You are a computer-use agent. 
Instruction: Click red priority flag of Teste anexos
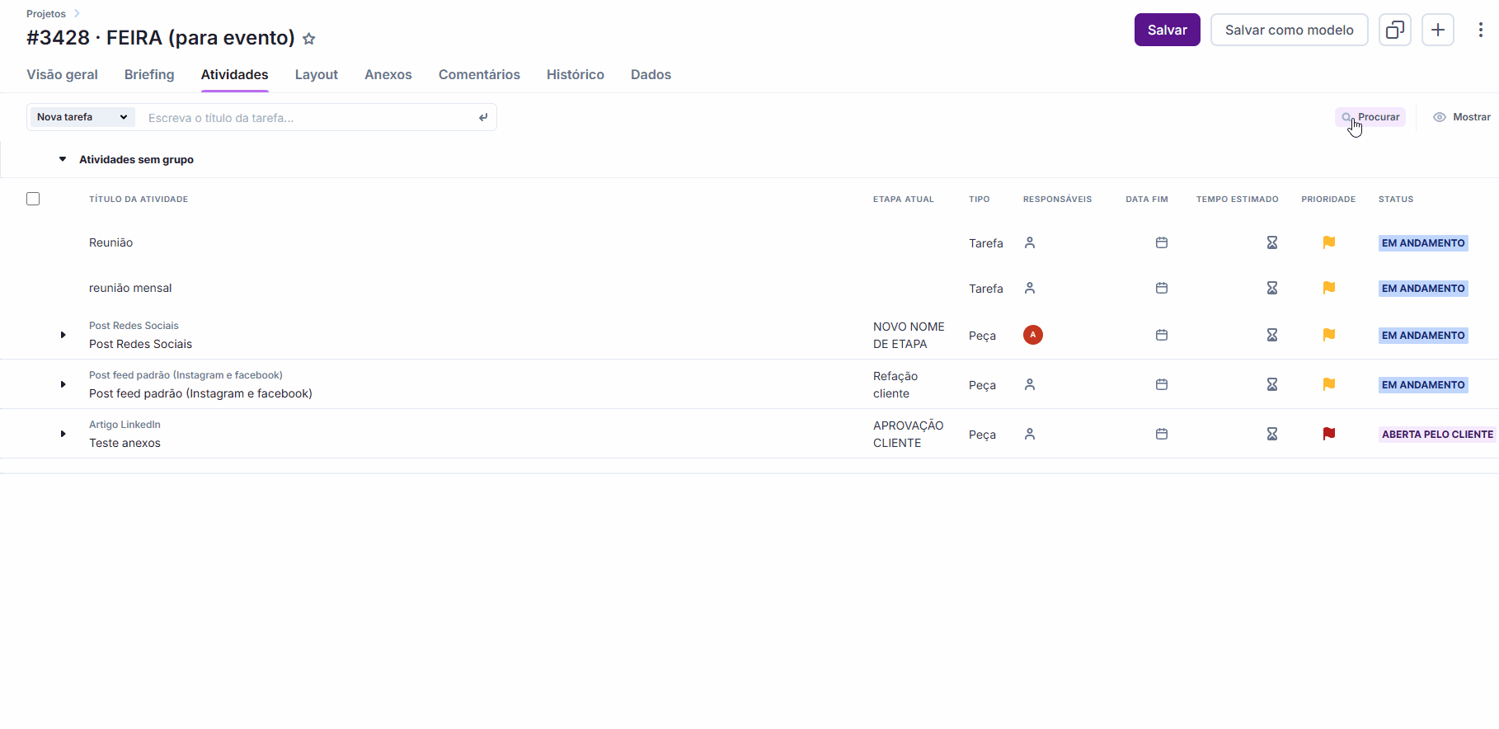coord(1329,434)
